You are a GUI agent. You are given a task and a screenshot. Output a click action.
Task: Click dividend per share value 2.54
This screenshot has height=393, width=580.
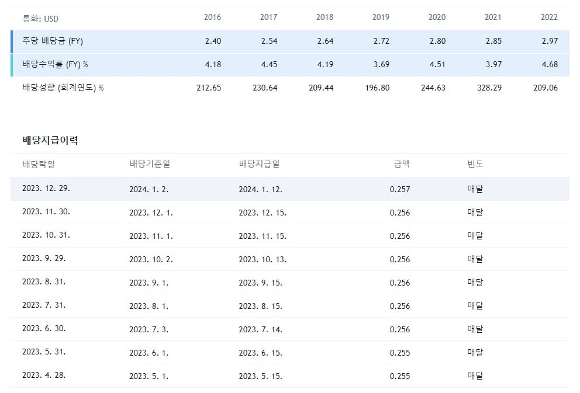tap(270, 41)
